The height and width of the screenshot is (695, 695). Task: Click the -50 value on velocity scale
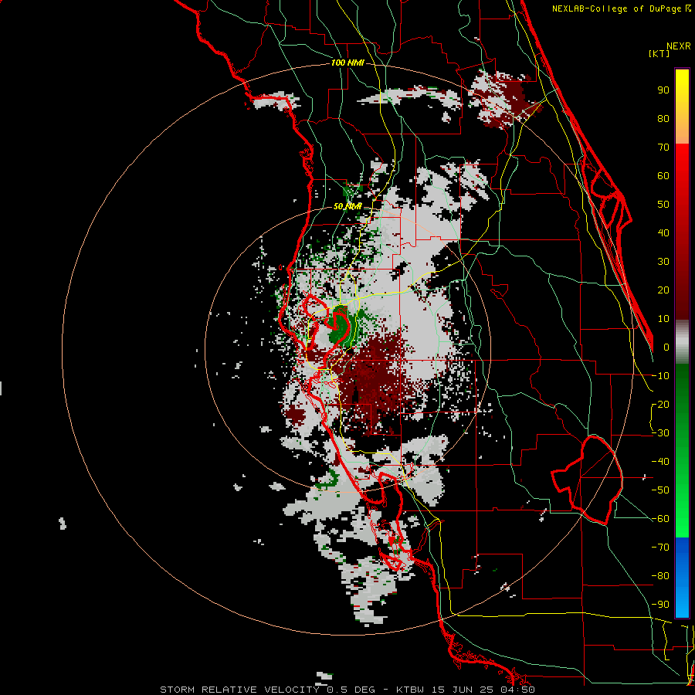click(660, 490)
